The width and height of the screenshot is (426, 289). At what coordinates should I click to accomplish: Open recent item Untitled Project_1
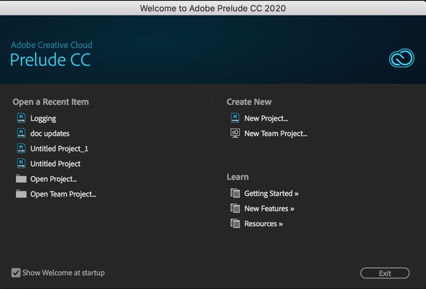click(x=59, y=148)
